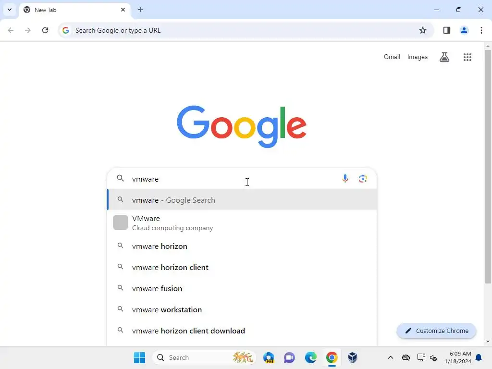Open the clock showing 6:09 AM

[x=458, y=357]
